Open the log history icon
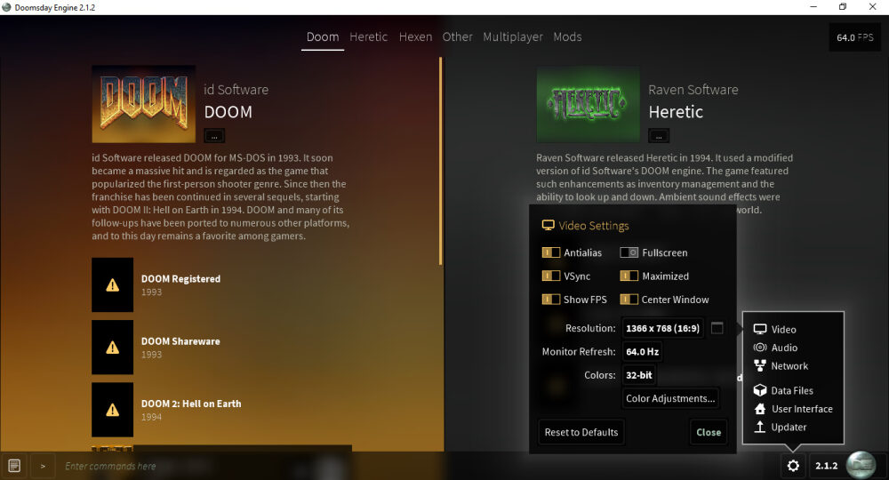This screenshot has height=480, width=889. [x=14, y=466]
